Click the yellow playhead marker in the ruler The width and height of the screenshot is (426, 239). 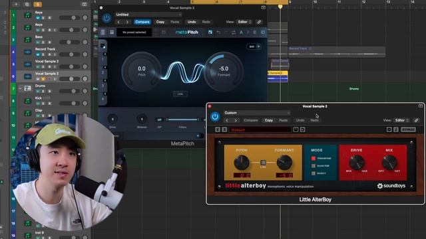[x=280, y=7]
